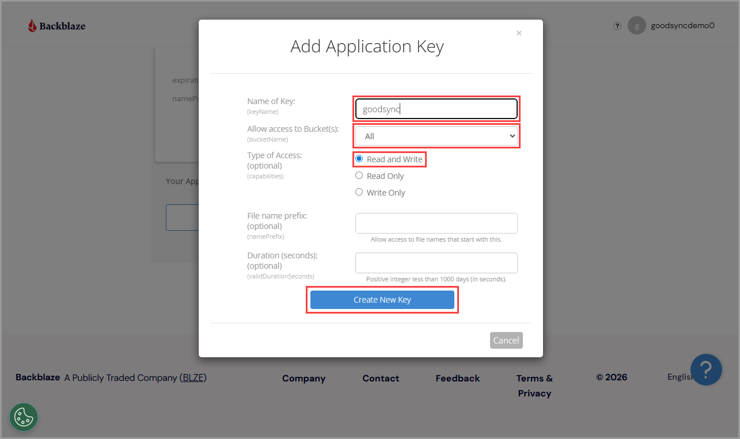Click the goodsyncdemo0 account name
Viewport: 740px width, 439px height.
coord(682,25)
